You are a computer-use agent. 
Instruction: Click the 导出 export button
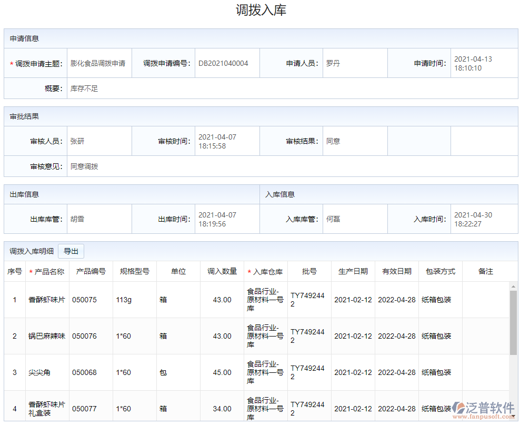pyautogui.click(x=71, y=252)
